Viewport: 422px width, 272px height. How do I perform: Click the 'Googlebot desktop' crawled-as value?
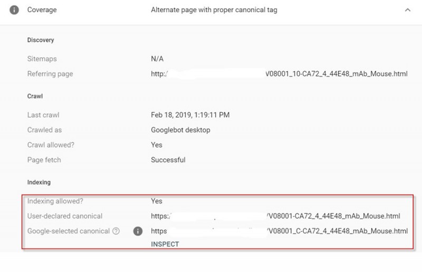click(180, 130)
